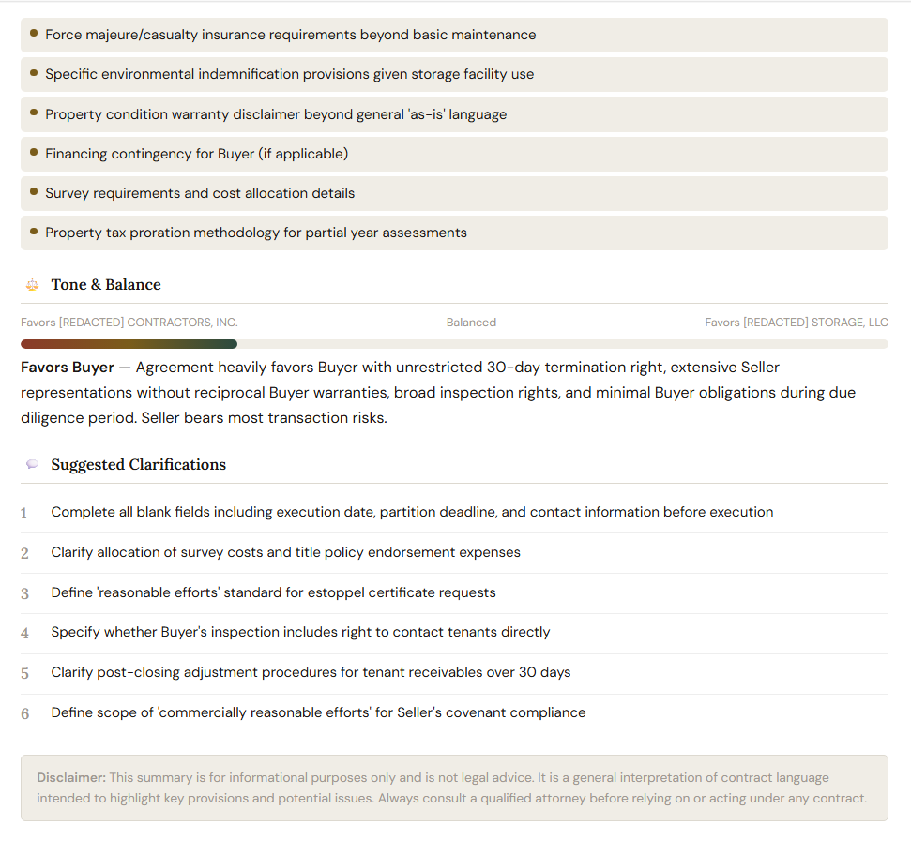Click the bullet dot before Financing contingency item

(x=34, y=152)
